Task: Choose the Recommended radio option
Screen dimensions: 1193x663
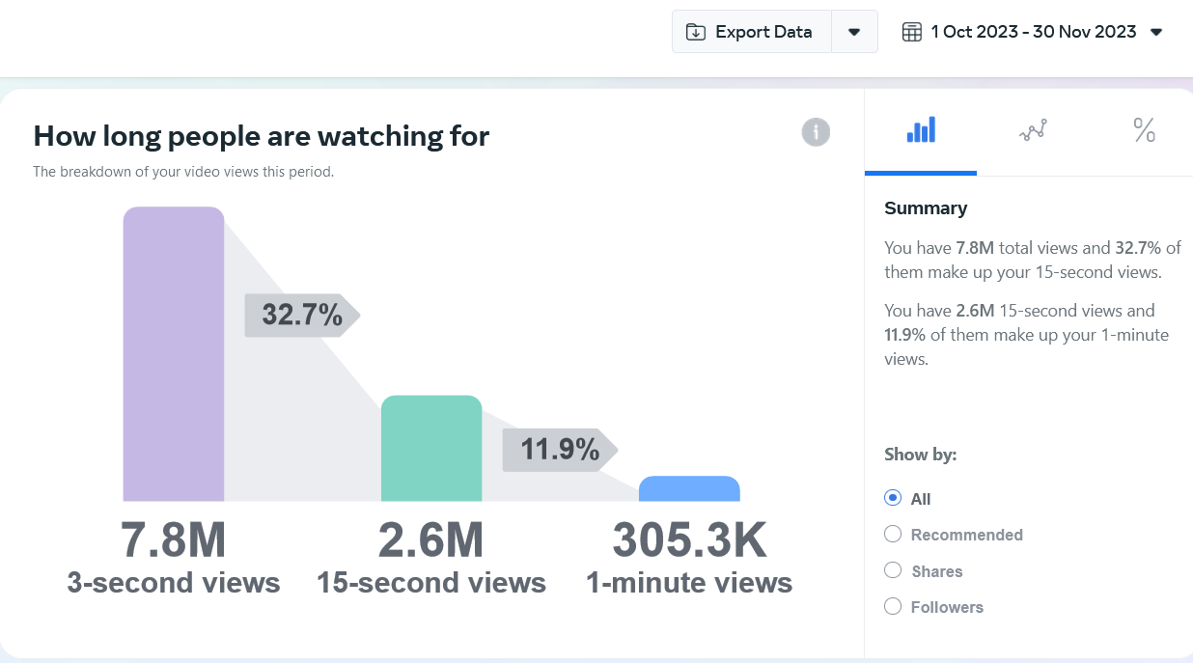Action: click(x=893, y=535)
